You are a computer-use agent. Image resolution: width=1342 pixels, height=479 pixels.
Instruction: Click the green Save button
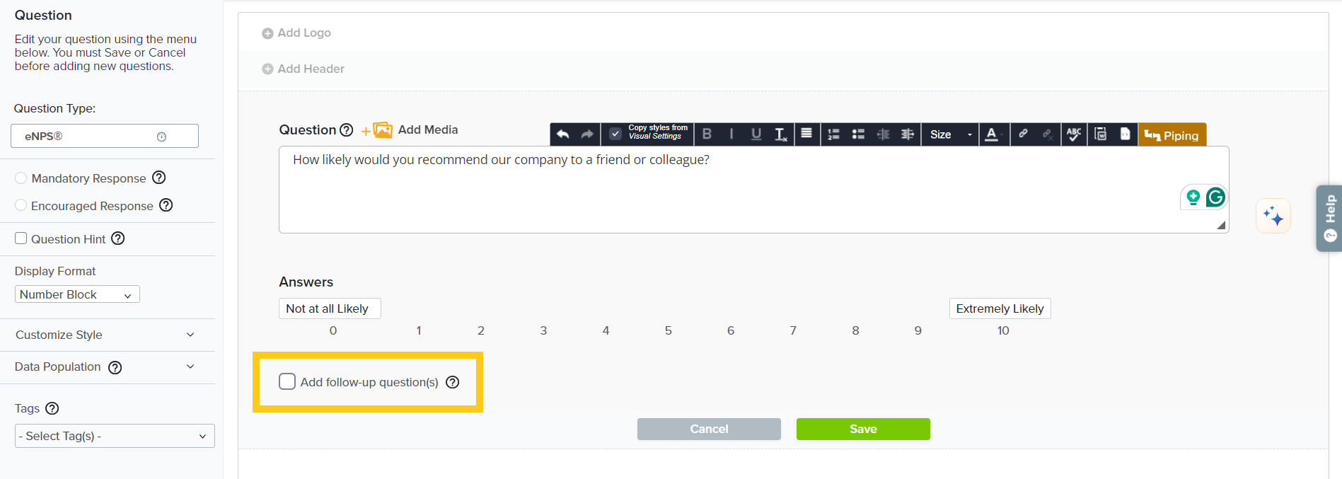pos(862,429)
